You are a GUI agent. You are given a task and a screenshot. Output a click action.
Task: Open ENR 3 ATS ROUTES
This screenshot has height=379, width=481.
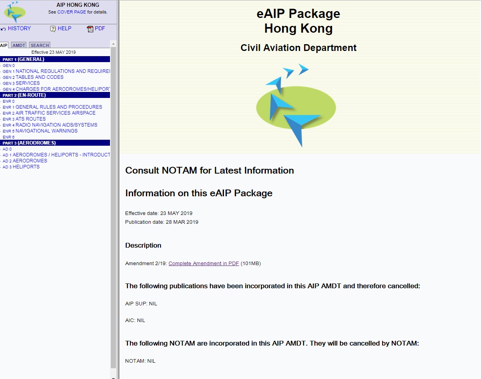pyautogui.click(x=24, y=119)
